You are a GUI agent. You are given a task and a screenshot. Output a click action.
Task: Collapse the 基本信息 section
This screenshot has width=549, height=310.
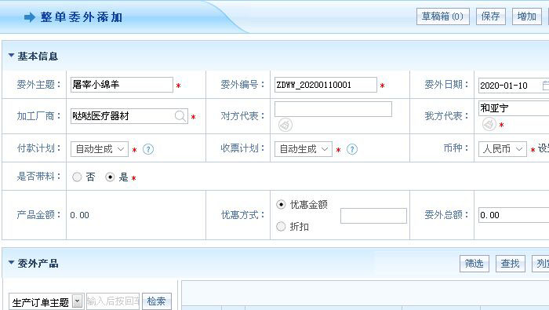tap(11, 56)
